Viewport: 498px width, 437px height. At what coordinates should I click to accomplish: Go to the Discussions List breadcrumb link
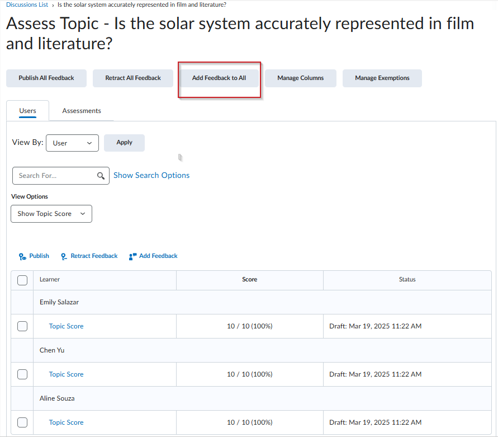click(27, 5)
